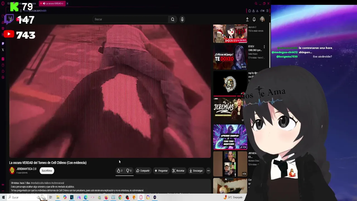Type in the Buscar YouTube search field

131,19
